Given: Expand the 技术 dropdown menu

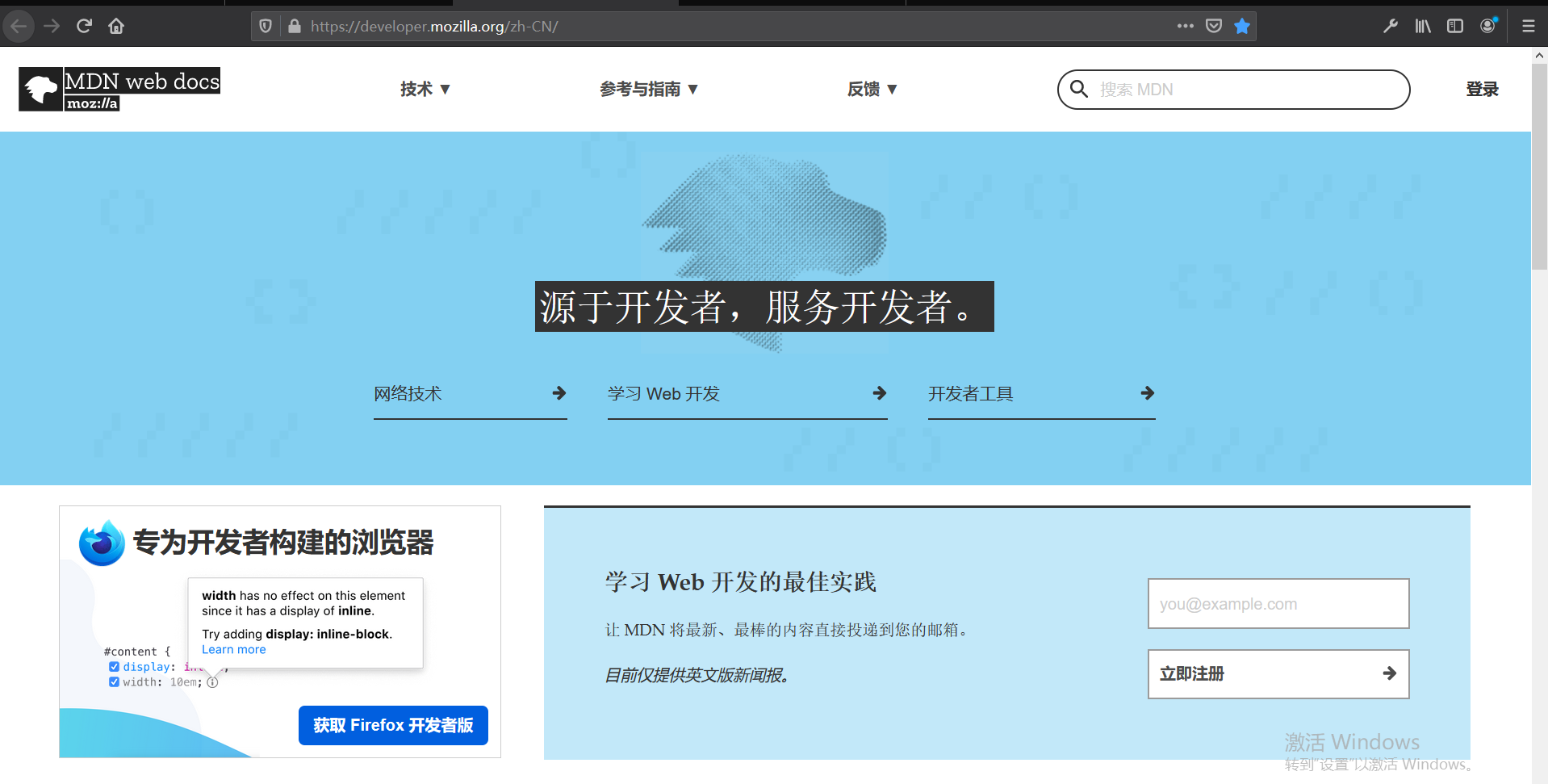Looking at the screenshot, I should [x=425, y=89].
